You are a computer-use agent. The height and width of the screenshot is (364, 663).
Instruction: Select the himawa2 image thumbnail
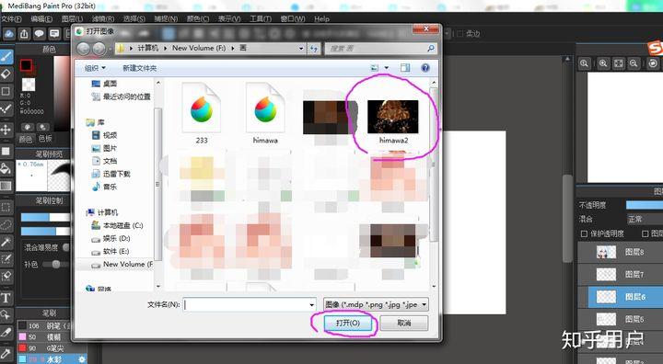[393, 117]
